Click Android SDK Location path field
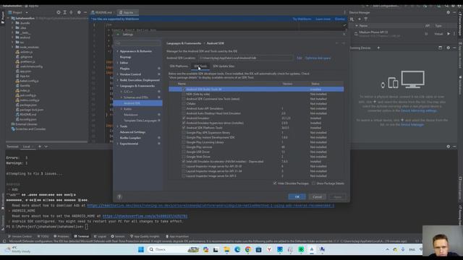463x260 pixels. coord(246,58)
